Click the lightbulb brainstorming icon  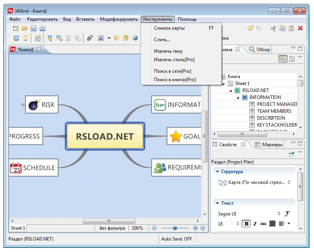coord(26,38)
